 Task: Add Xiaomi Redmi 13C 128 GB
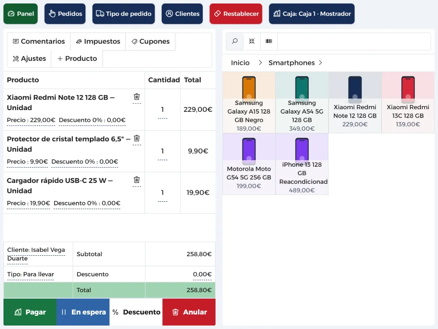point(408,102)
